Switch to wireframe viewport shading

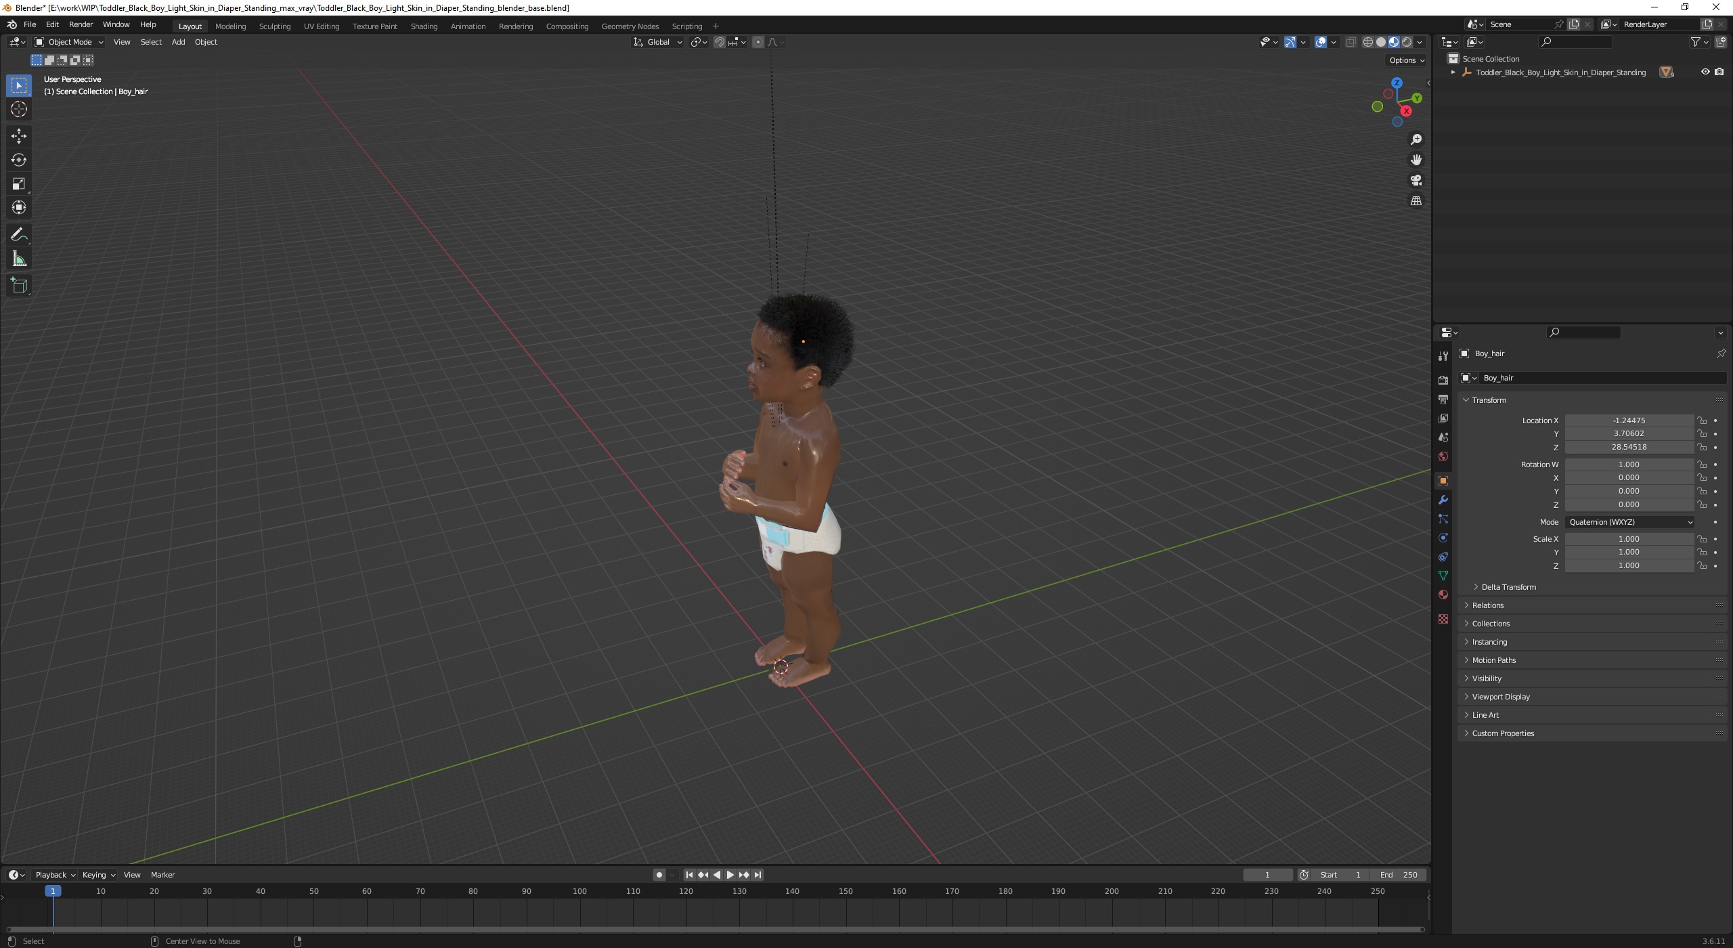[x=1367, y=42]
